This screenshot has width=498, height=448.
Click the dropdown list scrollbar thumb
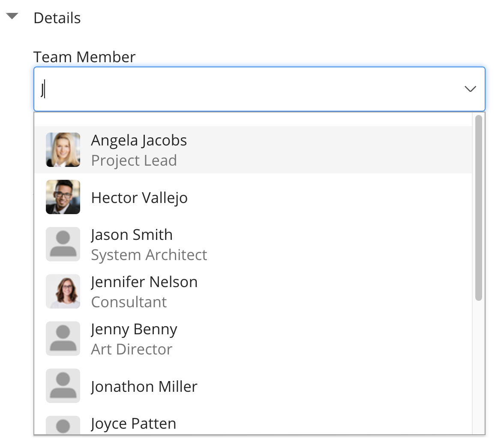tap(479, 208)
